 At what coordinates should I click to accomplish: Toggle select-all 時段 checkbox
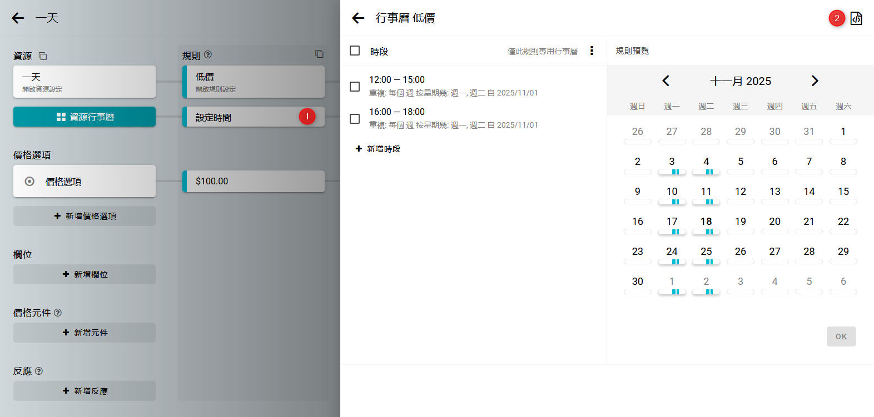[355, 51]
